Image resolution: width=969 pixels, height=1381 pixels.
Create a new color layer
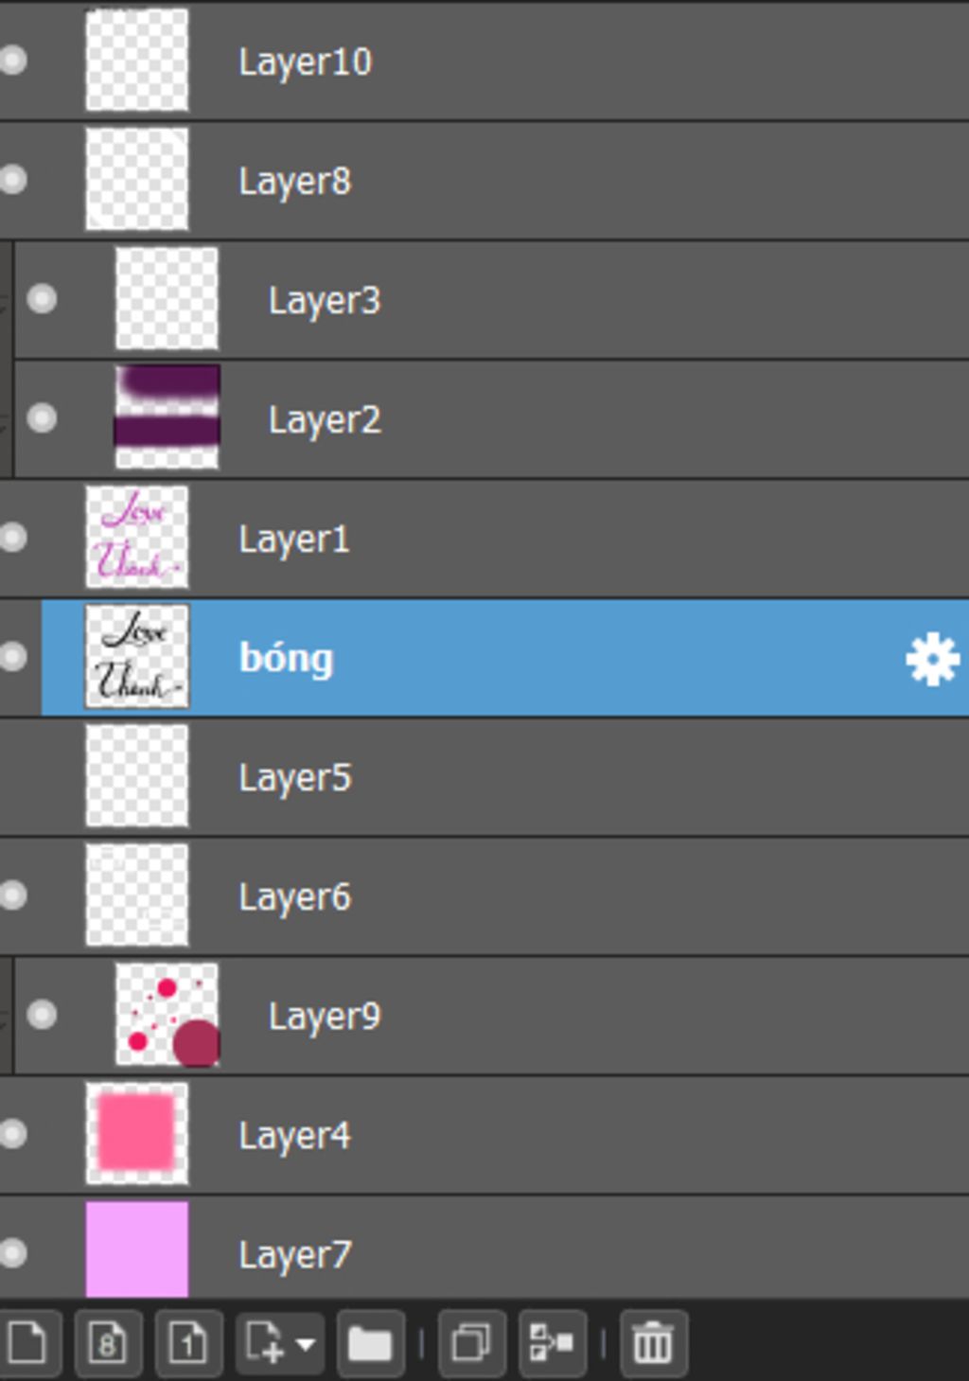(x=28, y=1342)
